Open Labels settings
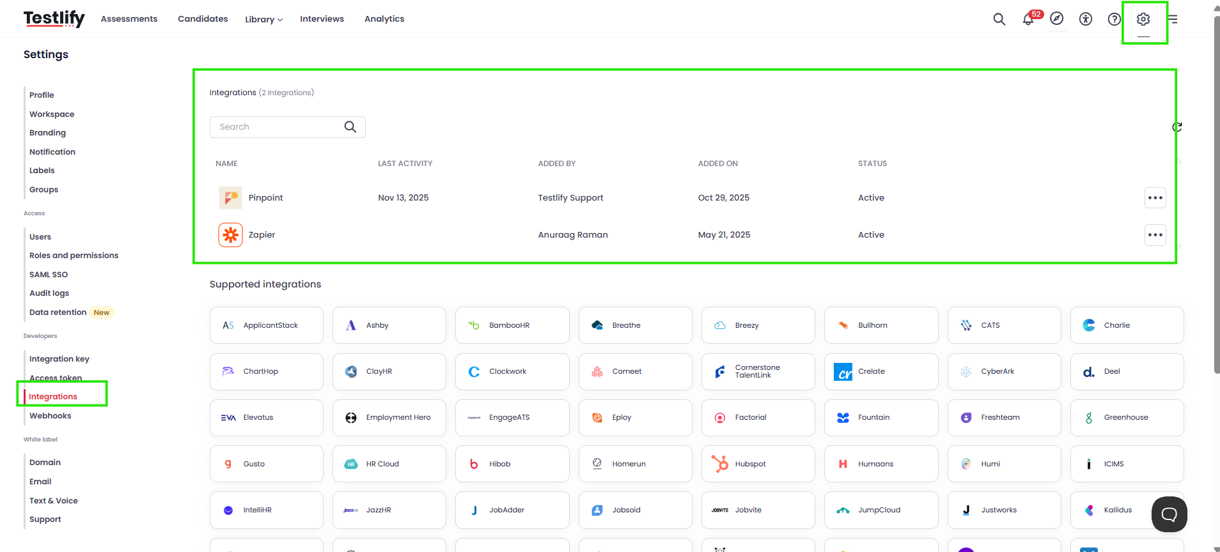 [42, 171]
